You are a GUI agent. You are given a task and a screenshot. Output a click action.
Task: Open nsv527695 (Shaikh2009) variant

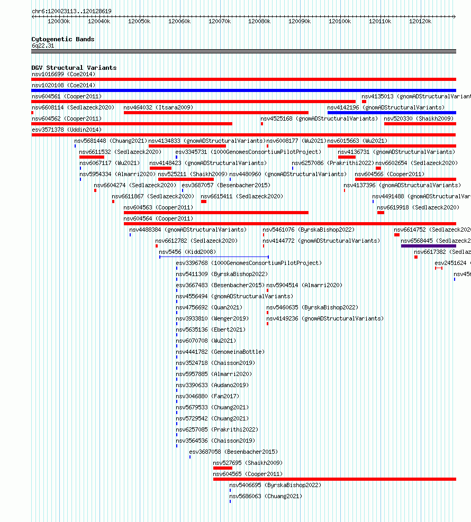pos(248,463)
